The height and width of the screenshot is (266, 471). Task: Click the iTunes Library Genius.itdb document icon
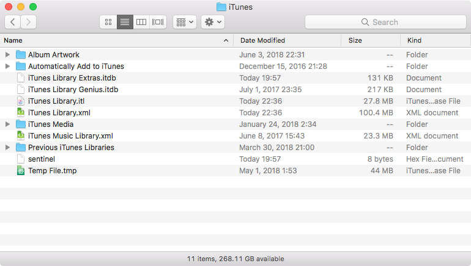[20, 89]
